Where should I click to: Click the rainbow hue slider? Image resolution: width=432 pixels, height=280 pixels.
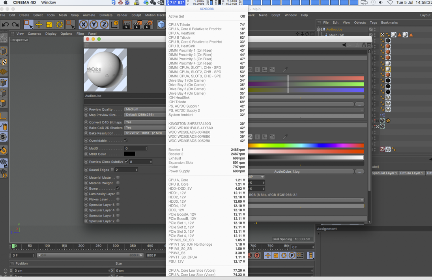click(x=306, y=146)
